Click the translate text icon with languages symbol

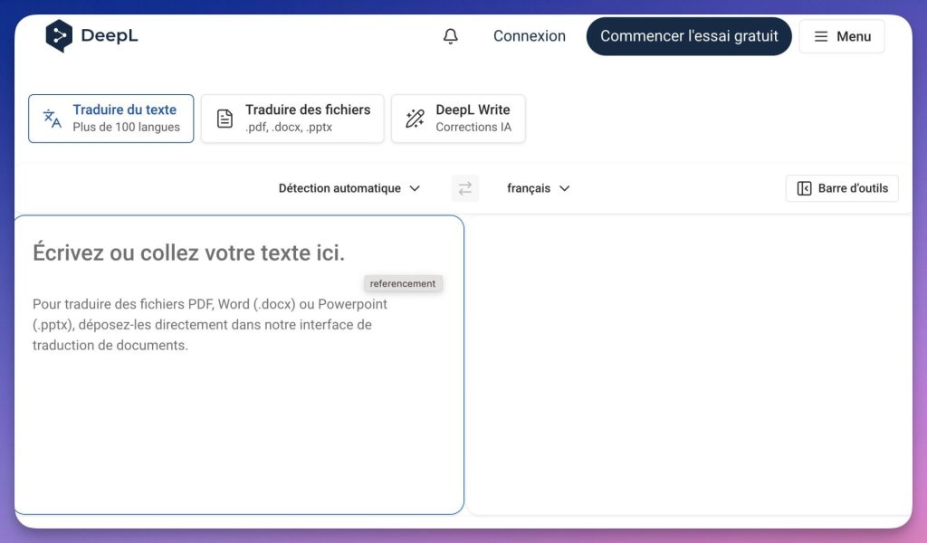pos(52,118)
